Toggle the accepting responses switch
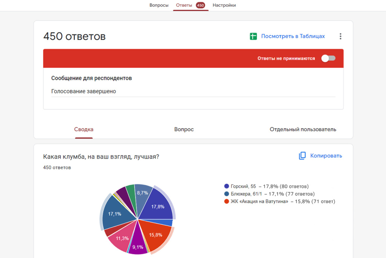This screenshot has height=258, width=386. pyautogui.click(x=328, y=58)
